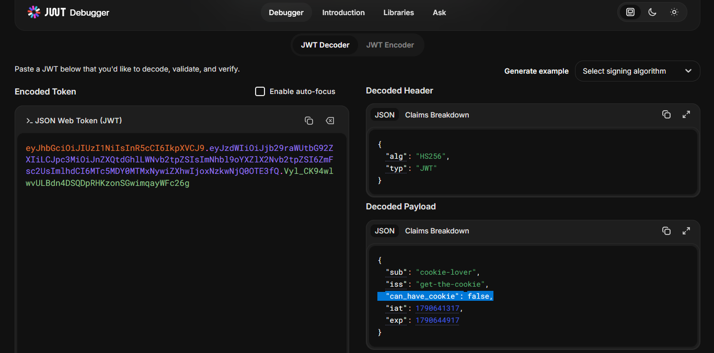Click inside the encoded token text area
Viewport: 714px width, 353px height.
tap(181, 243)
